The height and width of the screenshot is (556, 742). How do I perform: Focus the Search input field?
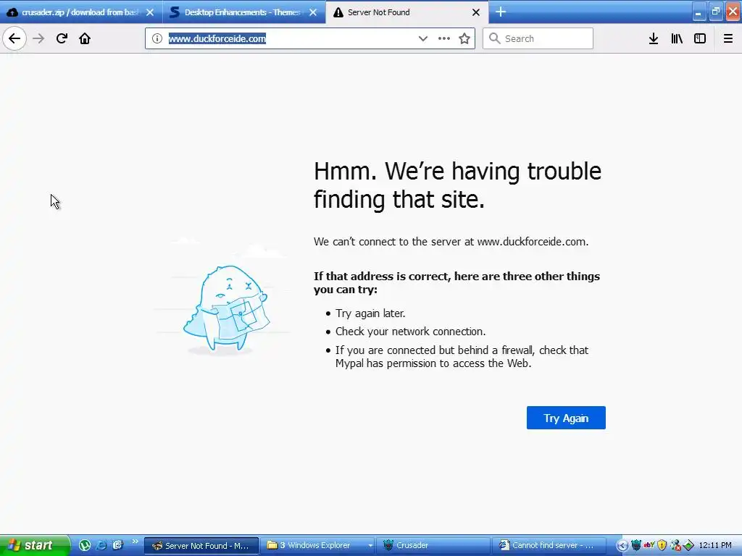pyautogui.click(x=538, y=38)
